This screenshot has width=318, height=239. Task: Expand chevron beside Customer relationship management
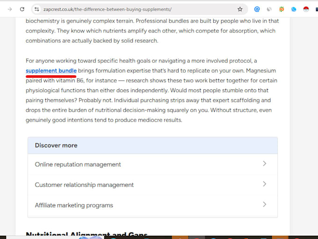[265, 184]
